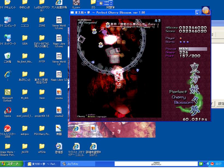Open the ニコニコ folder
The height and width of the screenshot is (168, 224).
click(25, 22)
